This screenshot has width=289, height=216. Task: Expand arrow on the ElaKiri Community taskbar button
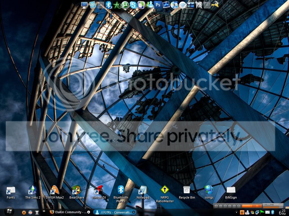click(89, 212)
